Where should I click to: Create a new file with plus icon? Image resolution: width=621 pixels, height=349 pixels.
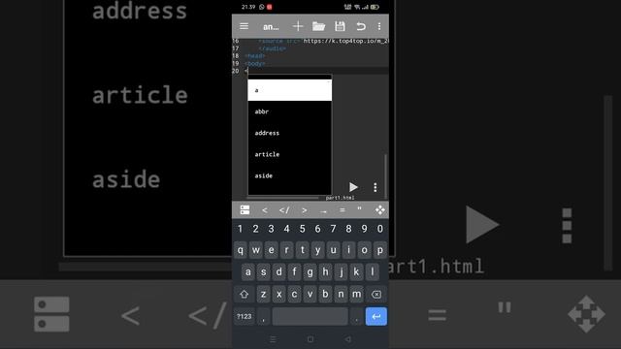(298, 26)
